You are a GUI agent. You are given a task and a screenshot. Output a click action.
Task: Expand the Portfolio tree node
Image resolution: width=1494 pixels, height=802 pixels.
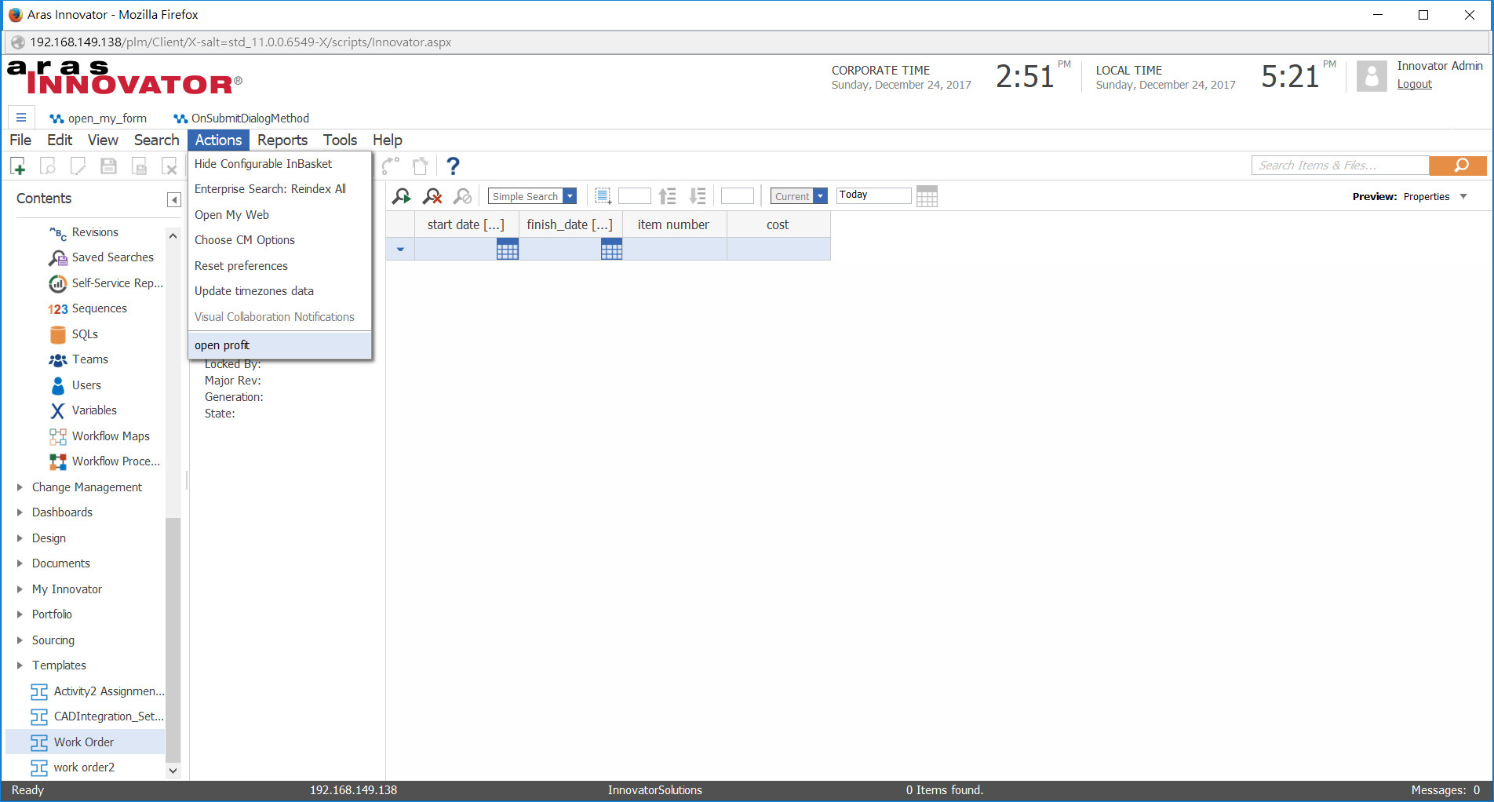pyautogui.click(x=20, y=614)
